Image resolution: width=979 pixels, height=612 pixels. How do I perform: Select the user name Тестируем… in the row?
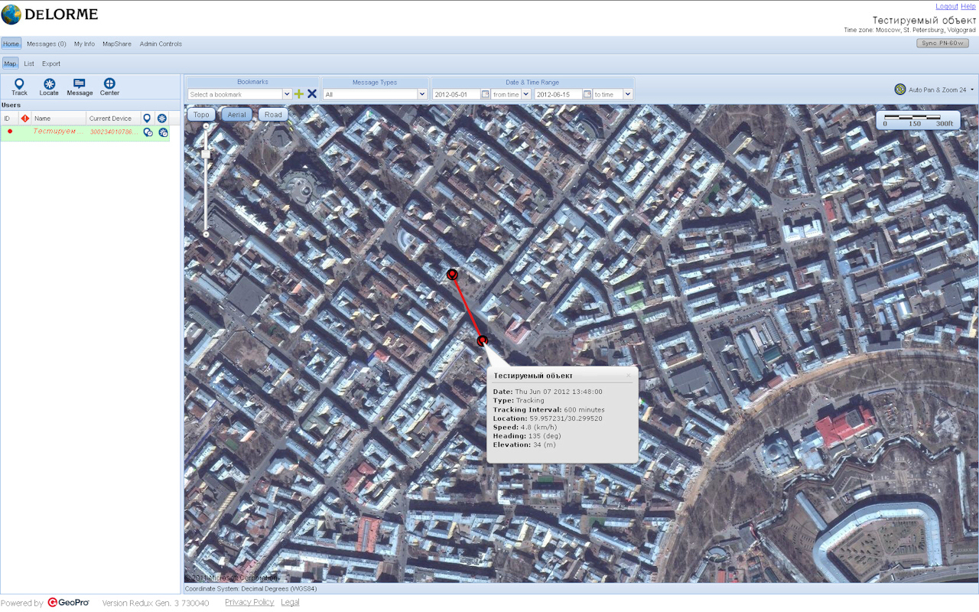(57, 132)
